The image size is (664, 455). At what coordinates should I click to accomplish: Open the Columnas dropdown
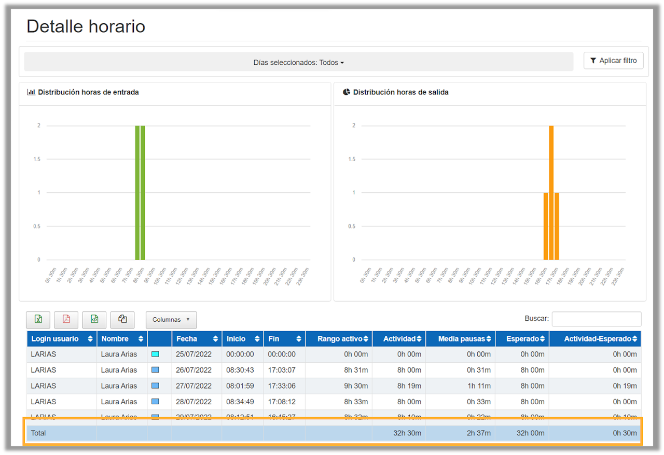pos(171,320)
